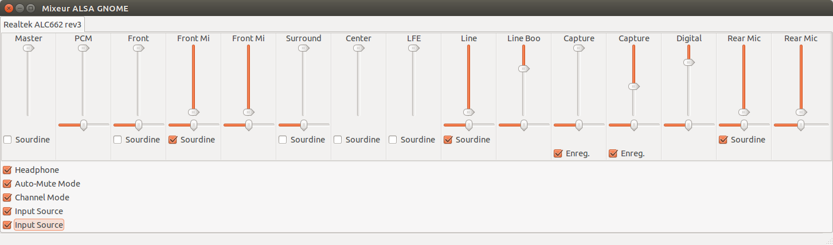Click the Digital volume slider handle
Screen dimensions: 833x245
click(689, 62)
